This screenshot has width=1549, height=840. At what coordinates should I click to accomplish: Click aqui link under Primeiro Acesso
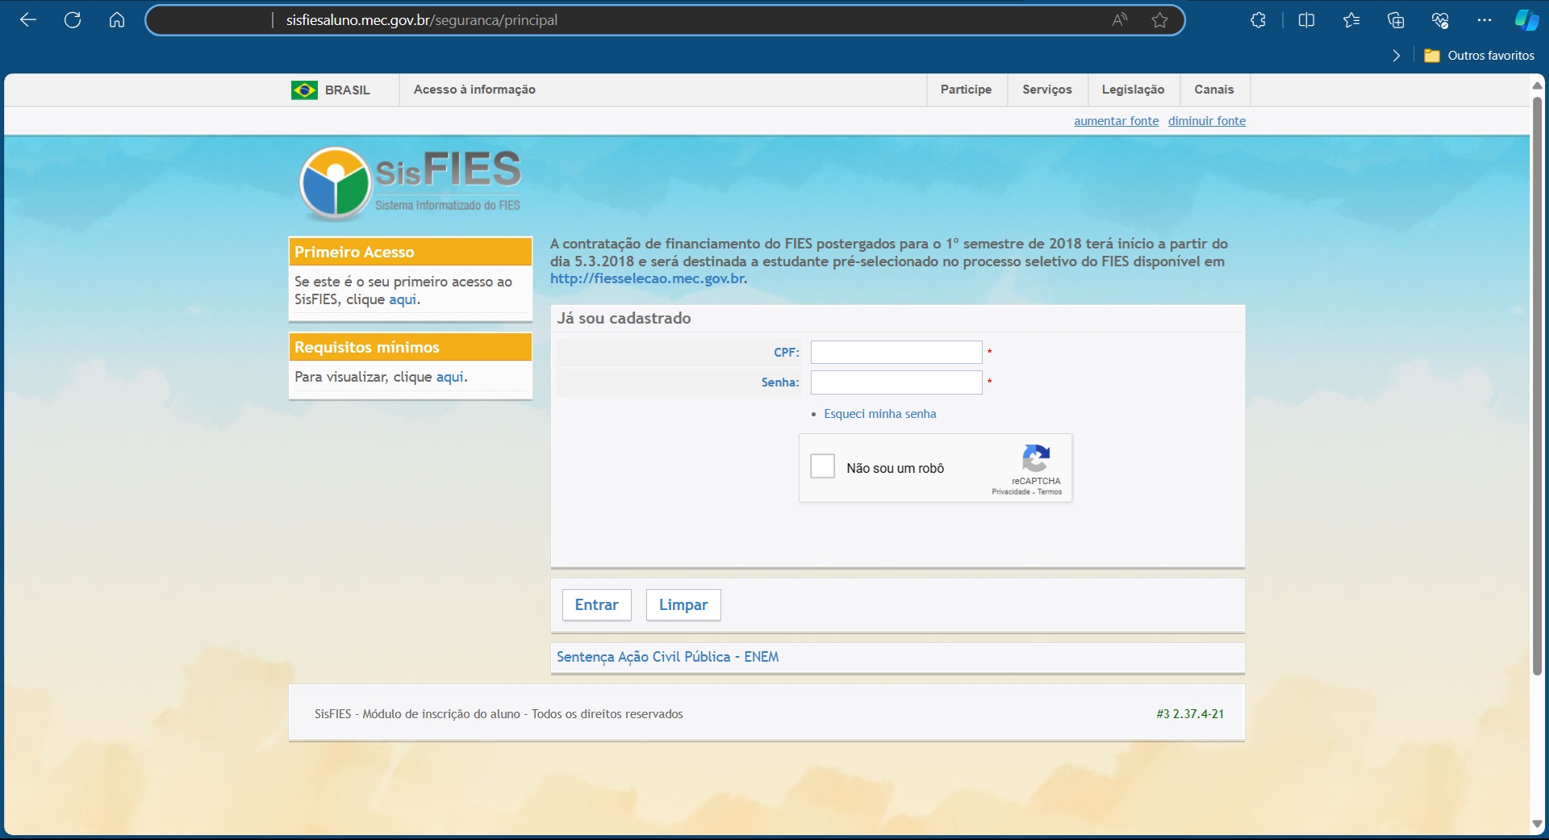403,299
